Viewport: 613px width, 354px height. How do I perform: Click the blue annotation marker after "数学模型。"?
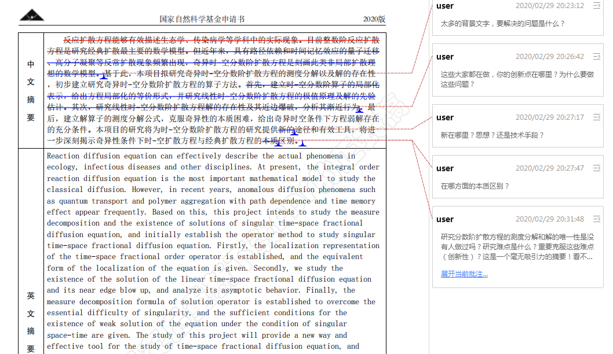tap(103, 76)
